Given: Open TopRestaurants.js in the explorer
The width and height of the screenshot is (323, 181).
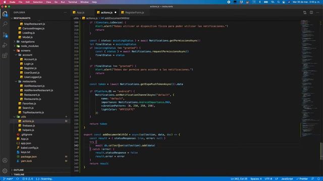Looking at the screenshot, I should tap(33, 113).
